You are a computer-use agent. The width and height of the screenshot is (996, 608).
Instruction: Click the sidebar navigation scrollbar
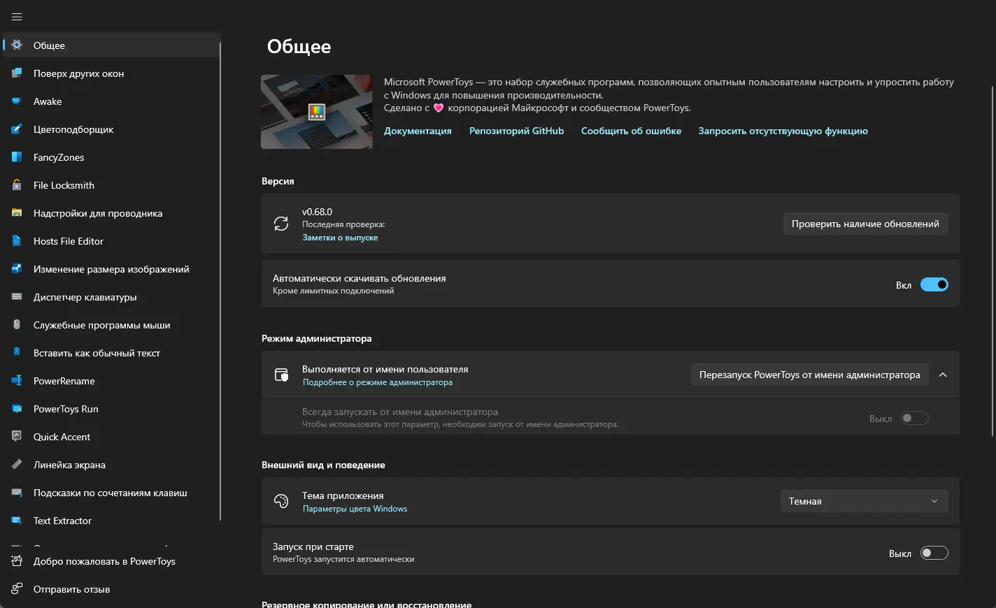coord(220,281)
